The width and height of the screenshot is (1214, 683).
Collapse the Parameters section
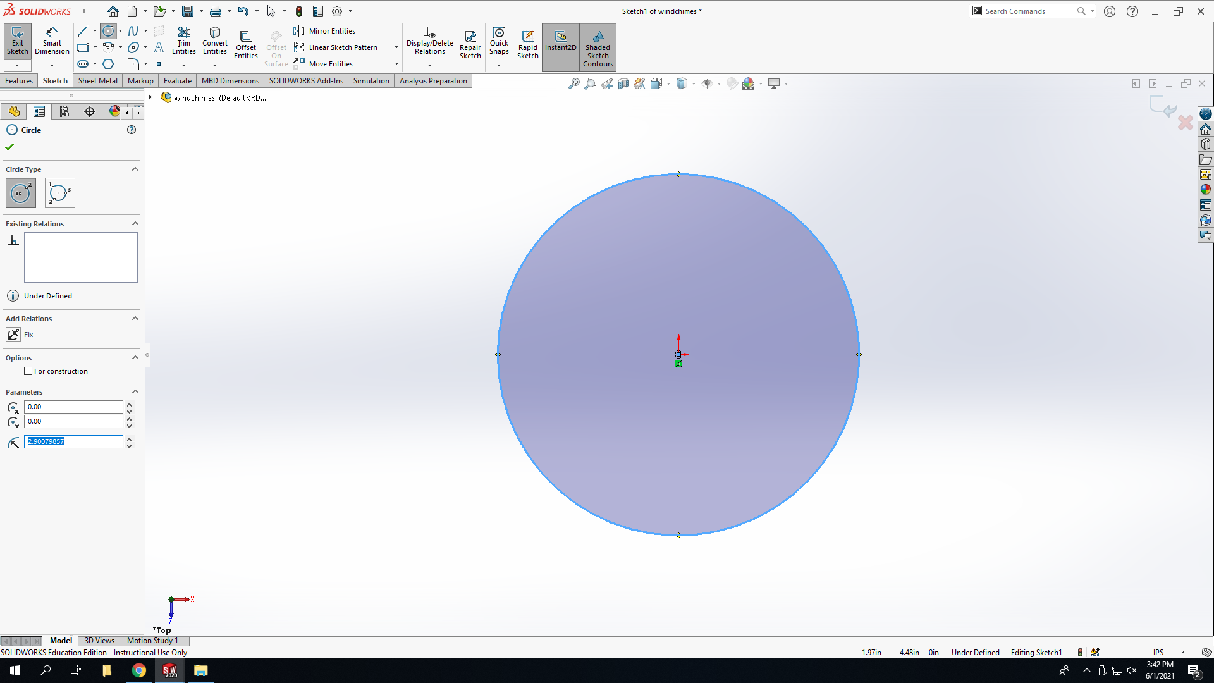pos(135,392)
